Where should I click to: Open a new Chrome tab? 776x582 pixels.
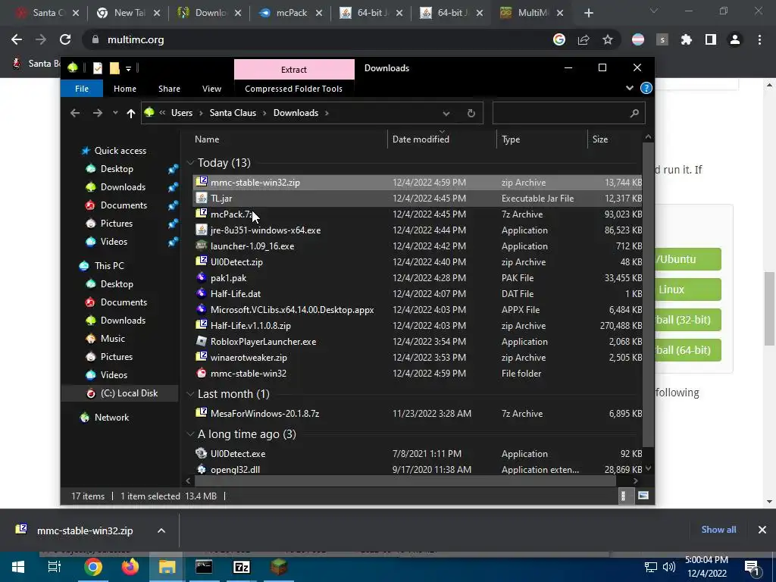tap(588, 13)
